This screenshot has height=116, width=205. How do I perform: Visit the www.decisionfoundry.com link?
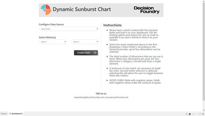117,97
